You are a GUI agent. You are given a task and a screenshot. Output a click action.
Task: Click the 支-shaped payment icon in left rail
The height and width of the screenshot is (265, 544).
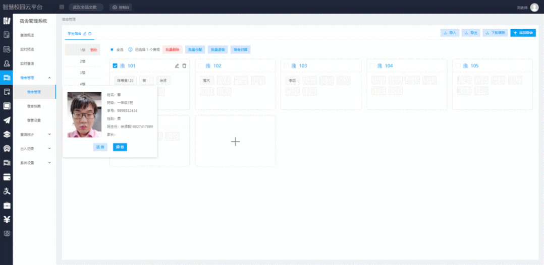pyautogui.click(x=7, y=191)
